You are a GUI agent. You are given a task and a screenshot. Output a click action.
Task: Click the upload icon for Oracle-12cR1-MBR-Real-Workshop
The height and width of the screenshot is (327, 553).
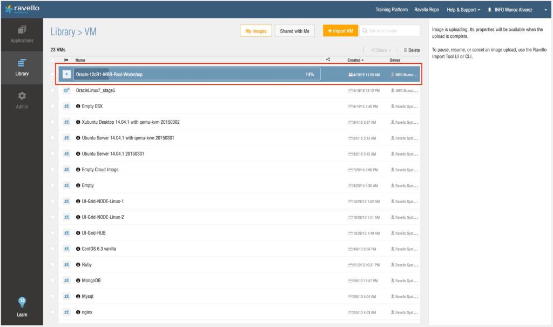[x=66, y=74]
